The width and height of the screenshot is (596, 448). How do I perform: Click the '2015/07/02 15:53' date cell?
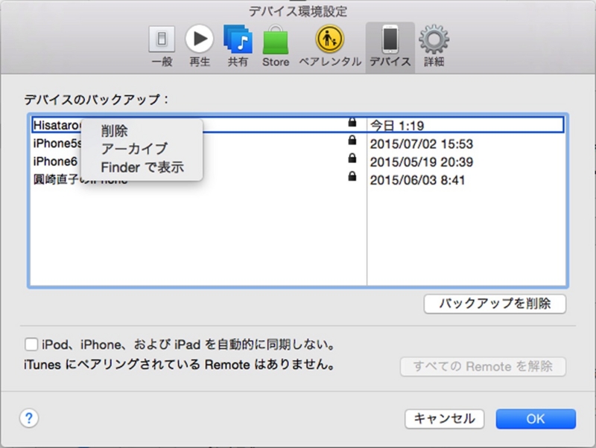422,144
